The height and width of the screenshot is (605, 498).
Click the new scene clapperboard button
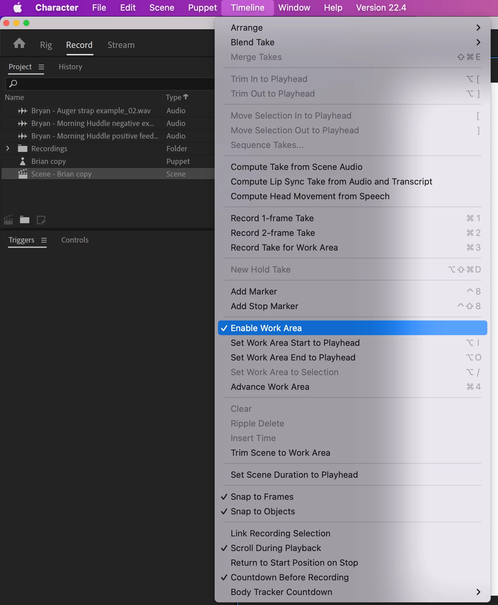click(8, 220)
